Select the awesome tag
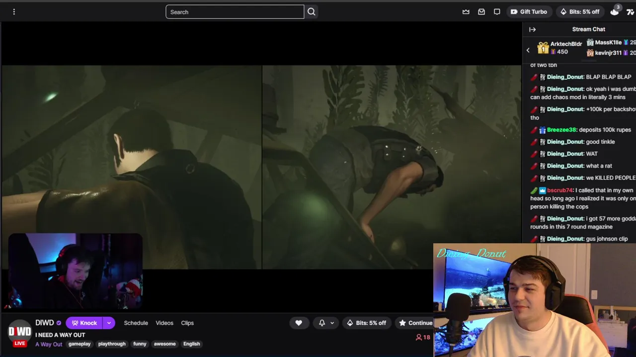This screenshot has height=357, width=636. 164,344
